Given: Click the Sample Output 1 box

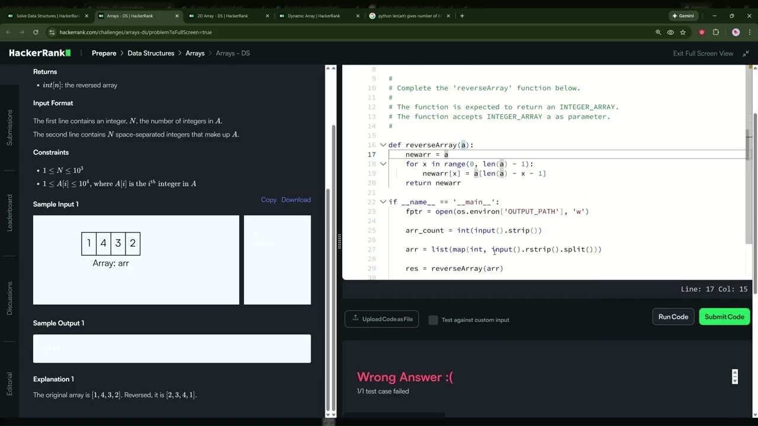Looking at the screenshot, I should coord(172,348).
